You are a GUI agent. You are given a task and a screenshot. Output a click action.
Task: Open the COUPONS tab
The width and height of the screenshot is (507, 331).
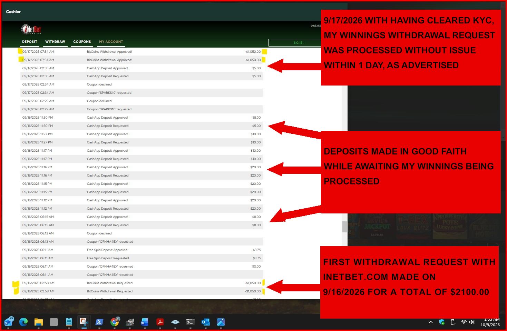82,42
